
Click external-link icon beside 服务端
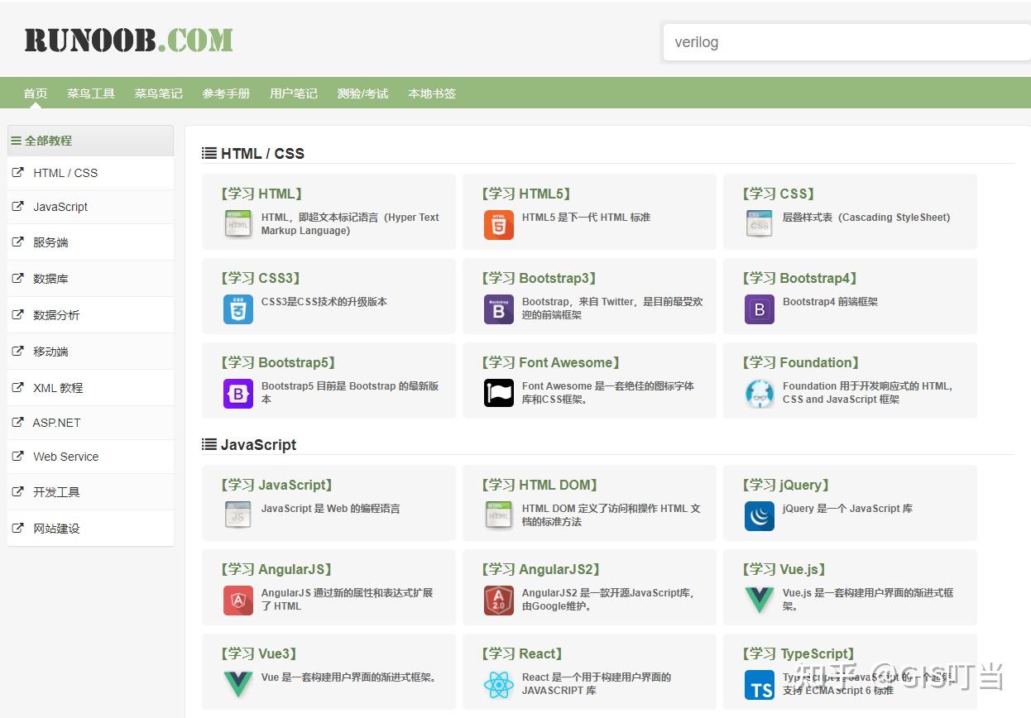[18, 242]
